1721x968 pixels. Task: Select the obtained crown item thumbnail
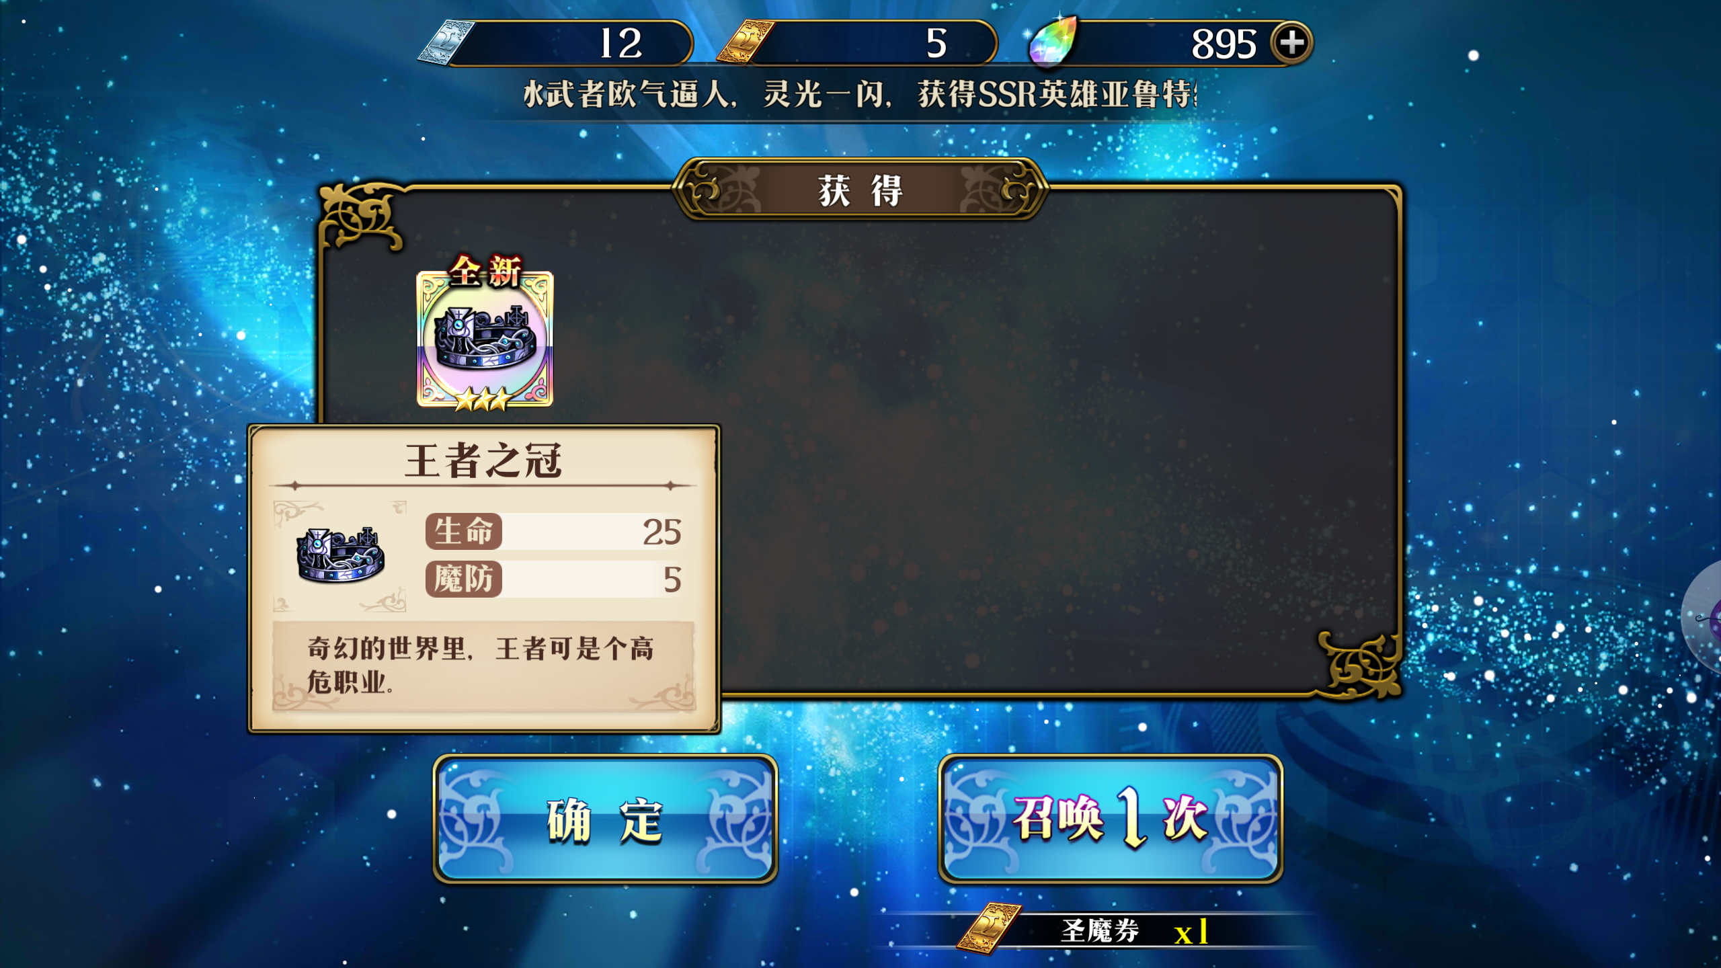485,339
